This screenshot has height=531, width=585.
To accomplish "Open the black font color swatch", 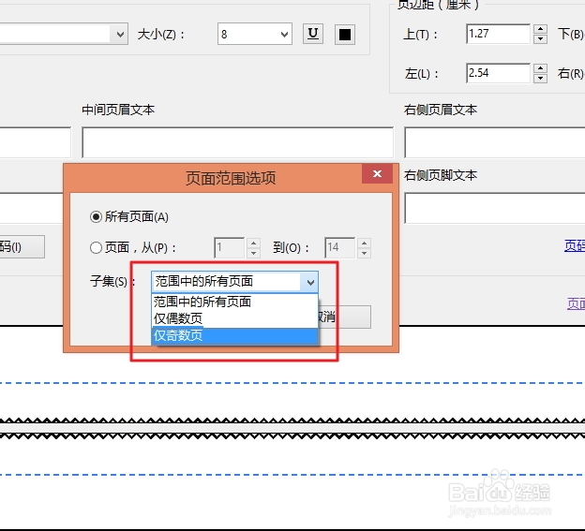I will pyautogui.click(x=344, y=35).
